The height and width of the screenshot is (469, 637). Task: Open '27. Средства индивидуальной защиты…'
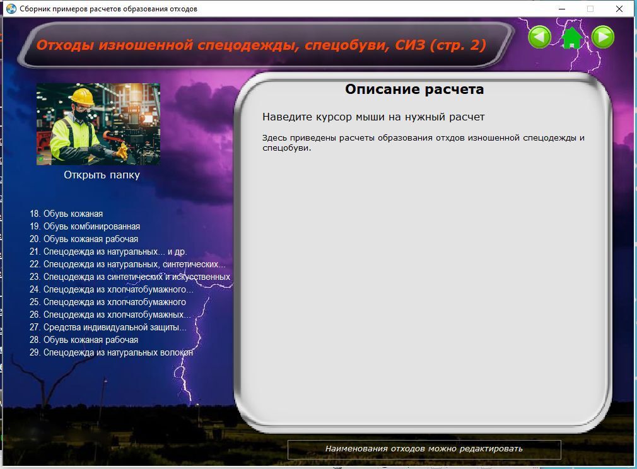click(108, 327)
